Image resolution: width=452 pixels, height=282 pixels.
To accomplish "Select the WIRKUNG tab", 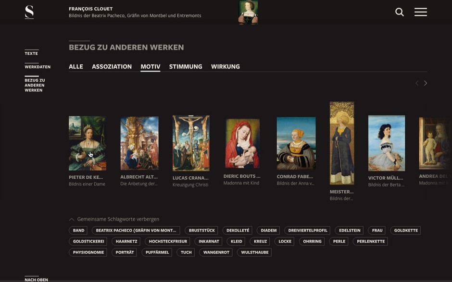I will tap(226, 67).
